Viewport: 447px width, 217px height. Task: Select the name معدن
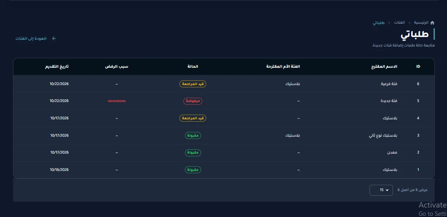(392, 152)
